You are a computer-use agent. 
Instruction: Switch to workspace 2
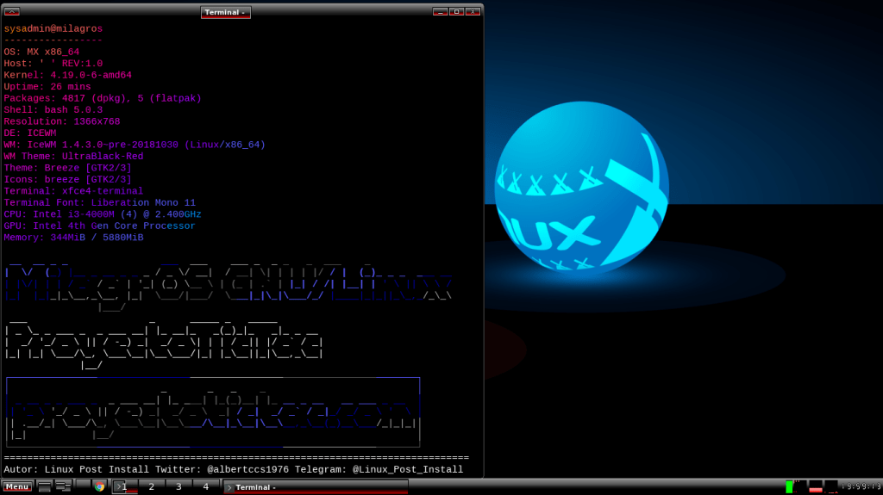pos(152,486)
